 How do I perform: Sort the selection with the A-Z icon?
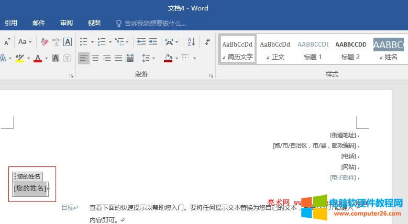tap(191, 41)
